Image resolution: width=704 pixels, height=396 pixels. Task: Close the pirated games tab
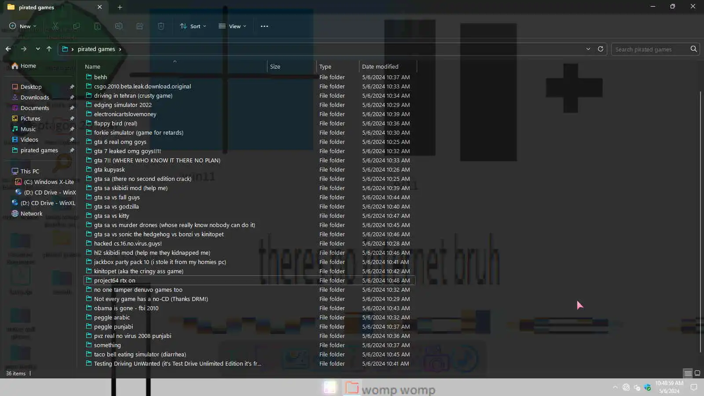100,7
